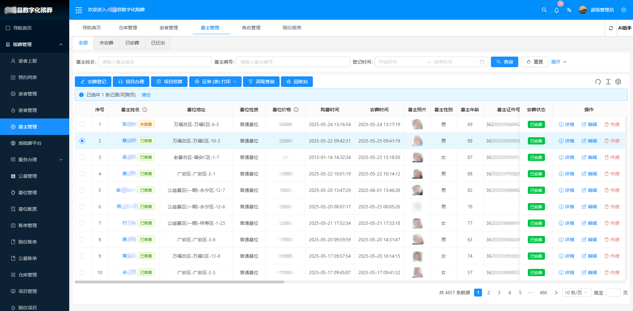Screen dimensions: 633x311
Task: Clear the selection using 清空 link
Action: (x=146, y=95)
